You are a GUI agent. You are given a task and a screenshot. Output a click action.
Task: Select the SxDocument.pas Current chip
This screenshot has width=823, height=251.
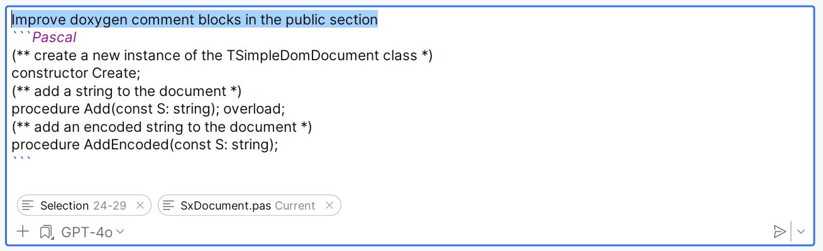249,205
